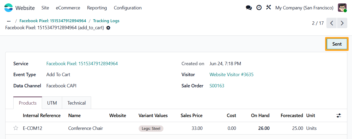Click the Name column header
The width and height of the screenshot is (352, 139).
(74, 116)
